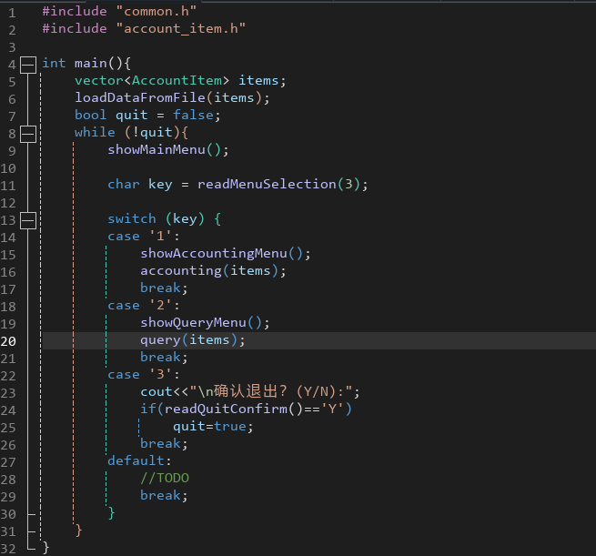This screenshot has height=556, width=596.
Task: Click query(items) on highlighted line
Action: 193,340
